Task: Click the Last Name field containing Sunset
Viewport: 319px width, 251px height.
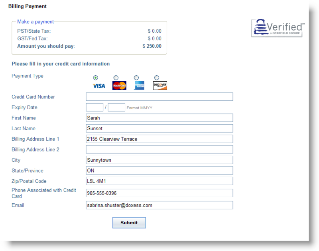Action: 159,128
